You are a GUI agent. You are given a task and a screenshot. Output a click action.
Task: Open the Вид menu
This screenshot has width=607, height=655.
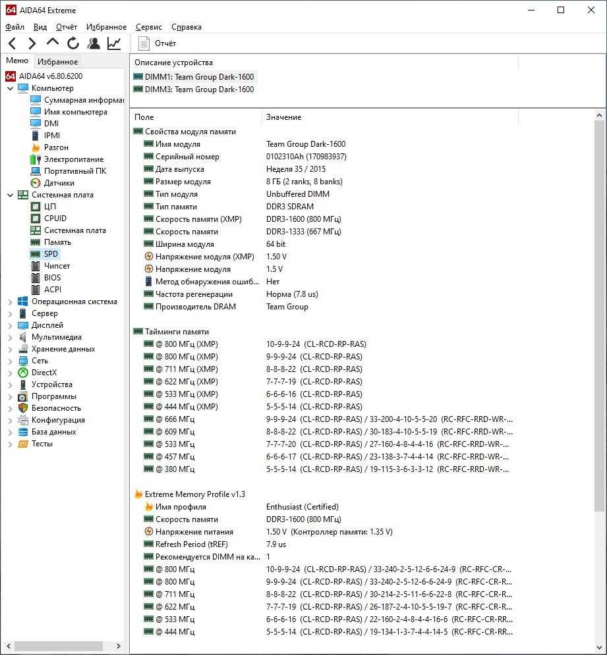[x=40, y=27]
